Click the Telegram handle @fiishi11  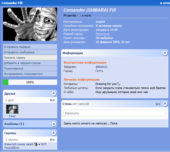pos(102,67)
